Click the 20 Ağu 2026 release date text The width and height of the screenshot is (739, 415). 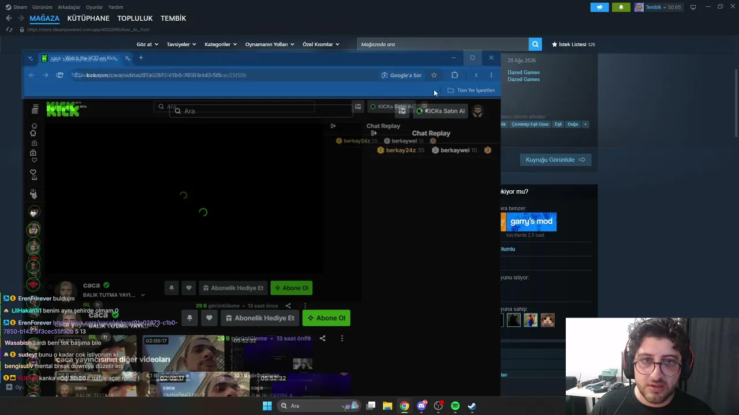pos(522,61)
